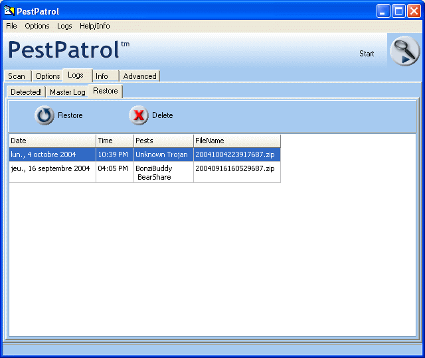Switch to the Info tab

pyautogui.click(x=104, y=76)
